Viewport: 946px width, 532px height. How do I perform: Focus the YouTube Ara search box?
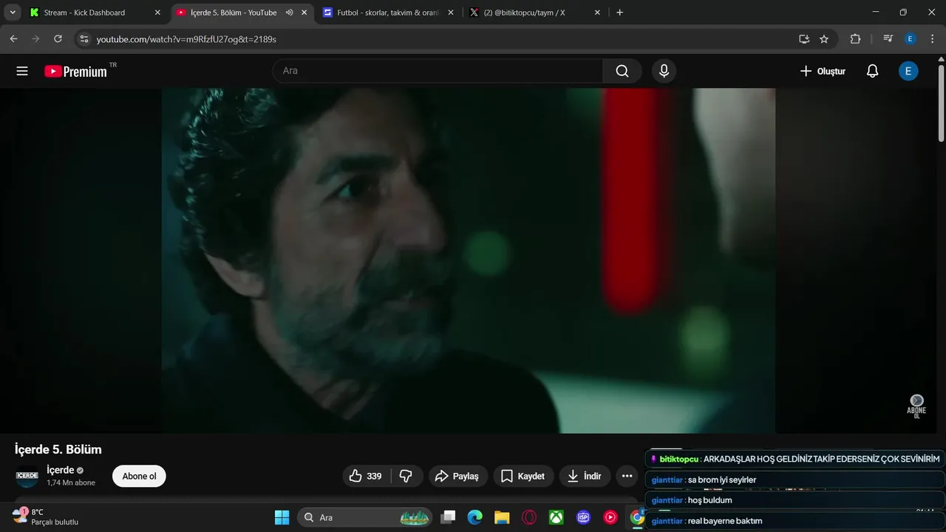438,71
